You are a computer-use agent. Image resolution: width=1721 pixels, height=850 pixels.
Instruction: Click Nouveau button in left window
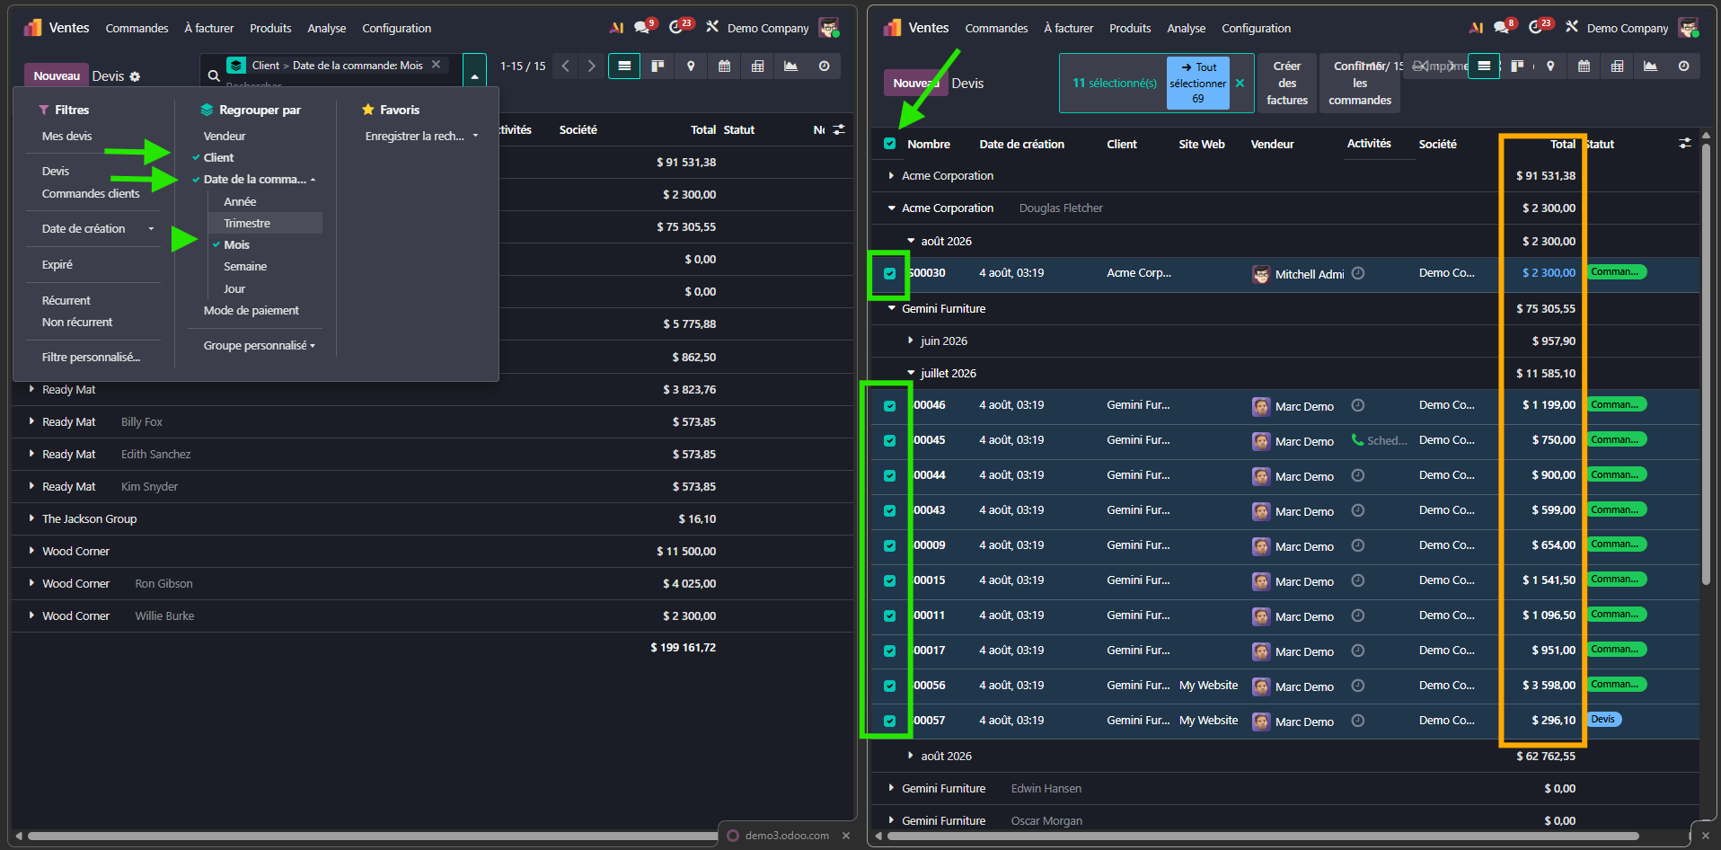pyautogui.click(x=57, y=76)
